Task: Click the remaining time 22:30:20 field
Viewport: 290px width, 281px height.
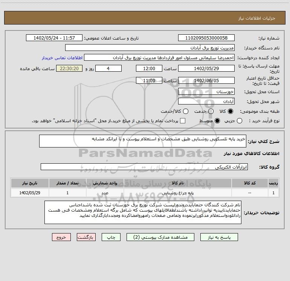Action: pyautogui.click(x=69, y=68)
